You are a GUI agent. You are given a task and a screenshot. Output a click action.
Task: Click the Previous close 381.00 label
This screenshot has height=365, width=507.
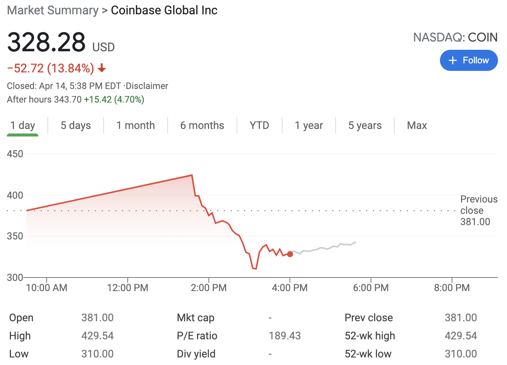[478, 210]
